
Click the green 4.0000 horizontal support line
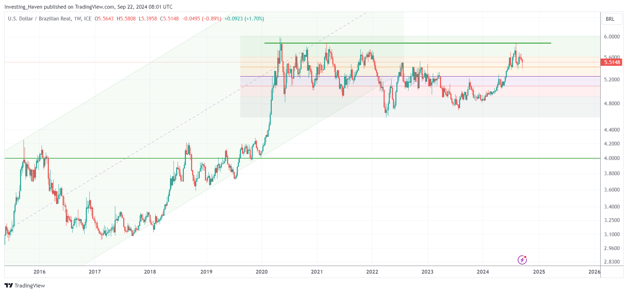pos(302,158)
